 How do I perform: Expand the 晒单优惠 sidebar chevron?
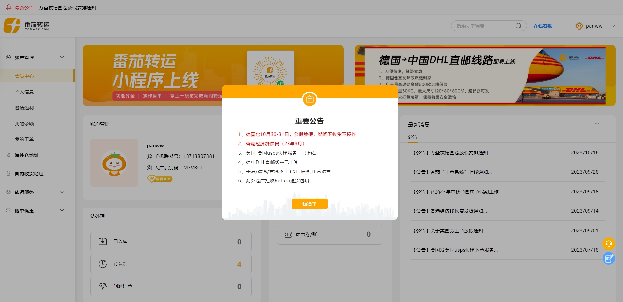click(62, 210)
